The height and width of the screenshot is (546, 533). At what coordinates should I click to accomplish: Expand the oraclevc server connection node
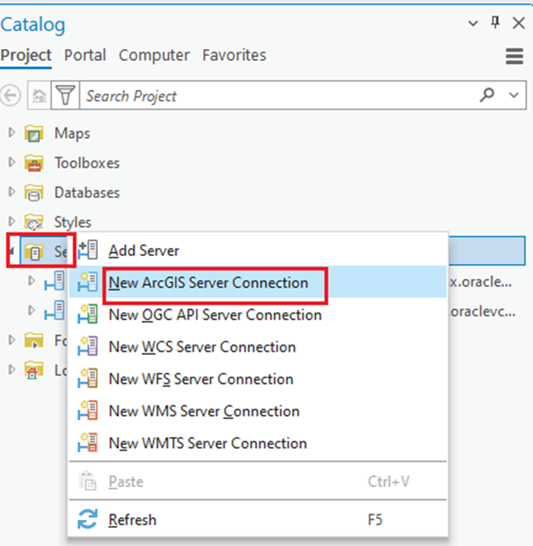click(32, 311)
